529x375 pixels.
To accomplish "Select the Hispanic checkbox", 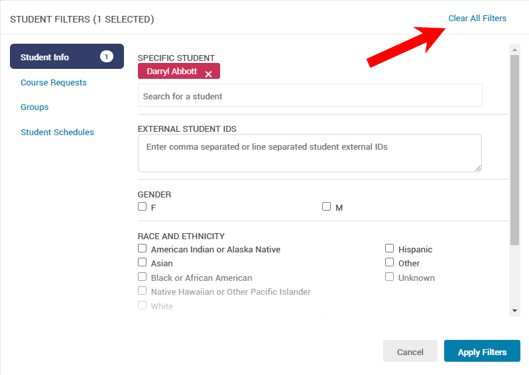I will coord(390,249).
